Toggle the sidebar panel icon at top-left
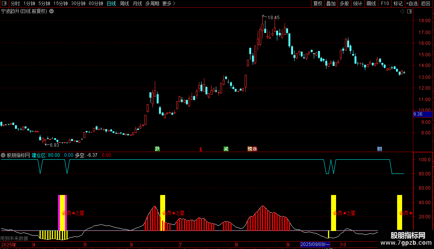 [x=4, y=3]
